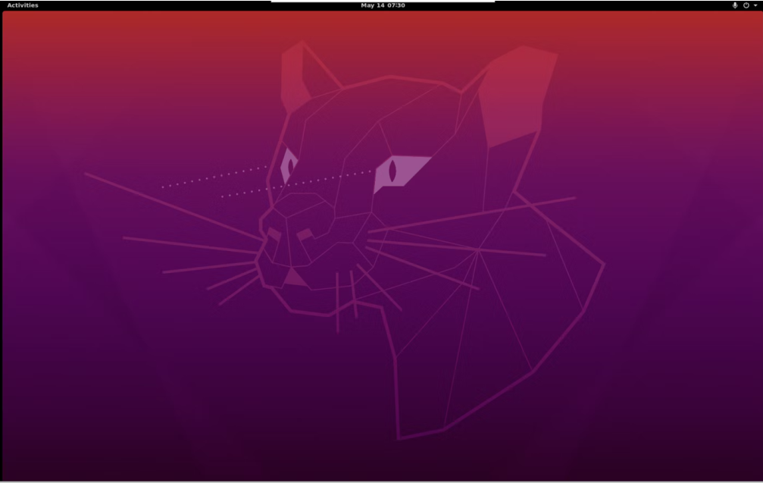This screenshot has height=483, width=763.
Task: Click the microphone icon in the top bar
Action: [x=735, y=5]
